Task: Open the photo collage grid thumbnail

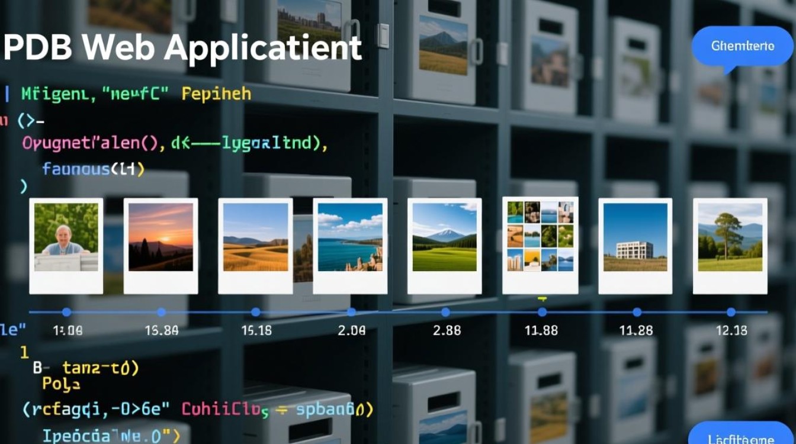Action: [540, 236]
